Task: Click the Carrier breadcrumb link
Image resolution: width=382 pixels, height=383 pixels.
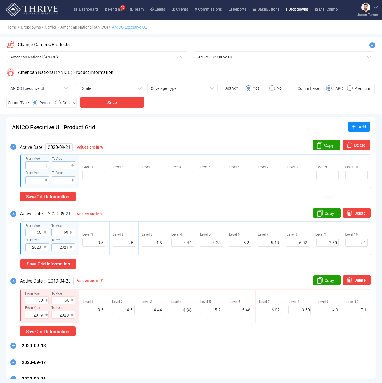Action: [x=51, y=27]
